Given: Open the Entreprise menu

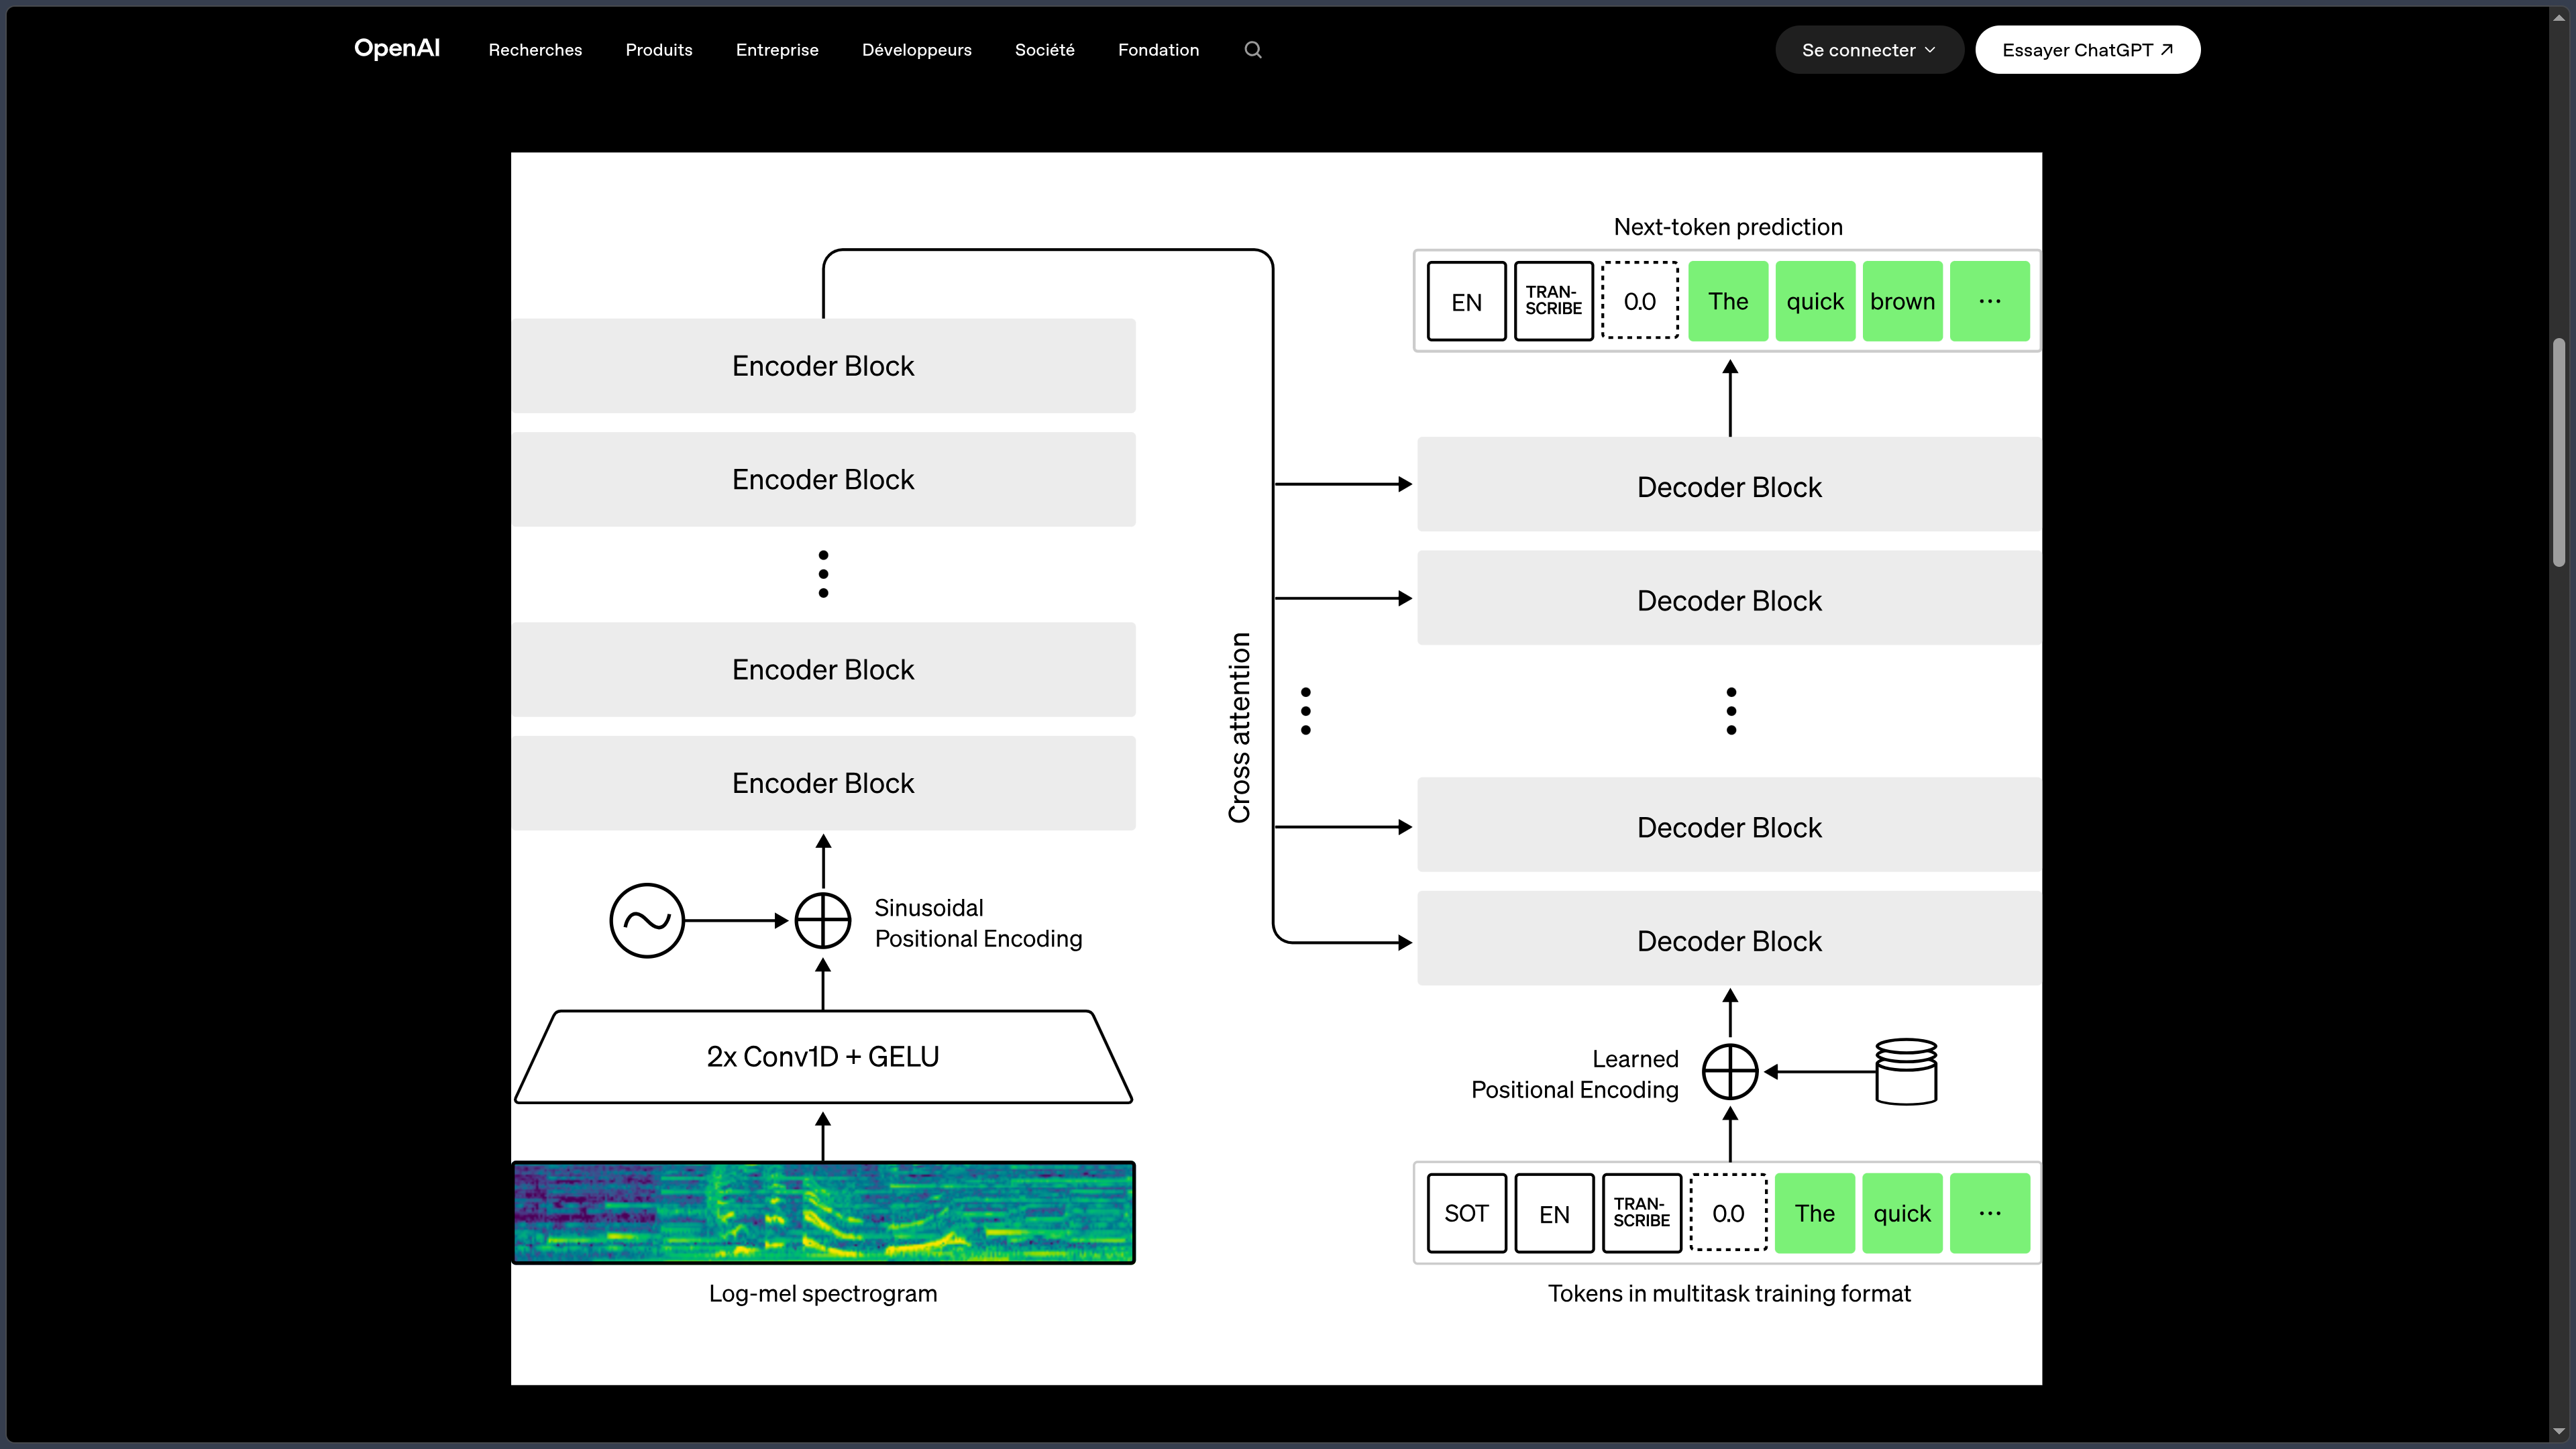Looking at the screenshot, I should click(777, 50).
